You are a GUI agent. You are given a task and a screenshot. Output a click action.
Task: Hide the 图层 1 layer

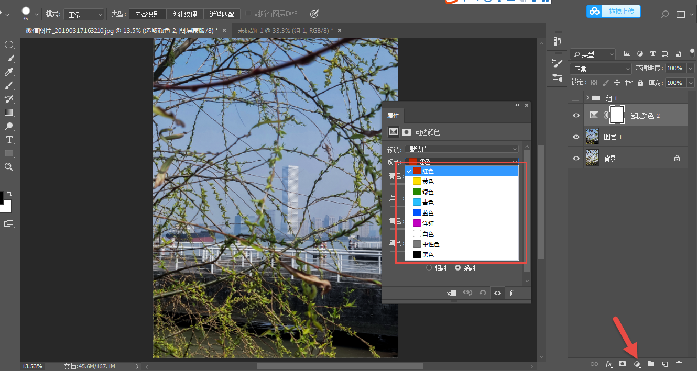[576, 137]
